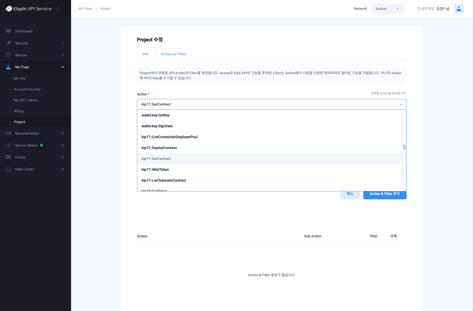
Task: Click the Filter column header
Action: pyautogui.click(x=373, y=236)
